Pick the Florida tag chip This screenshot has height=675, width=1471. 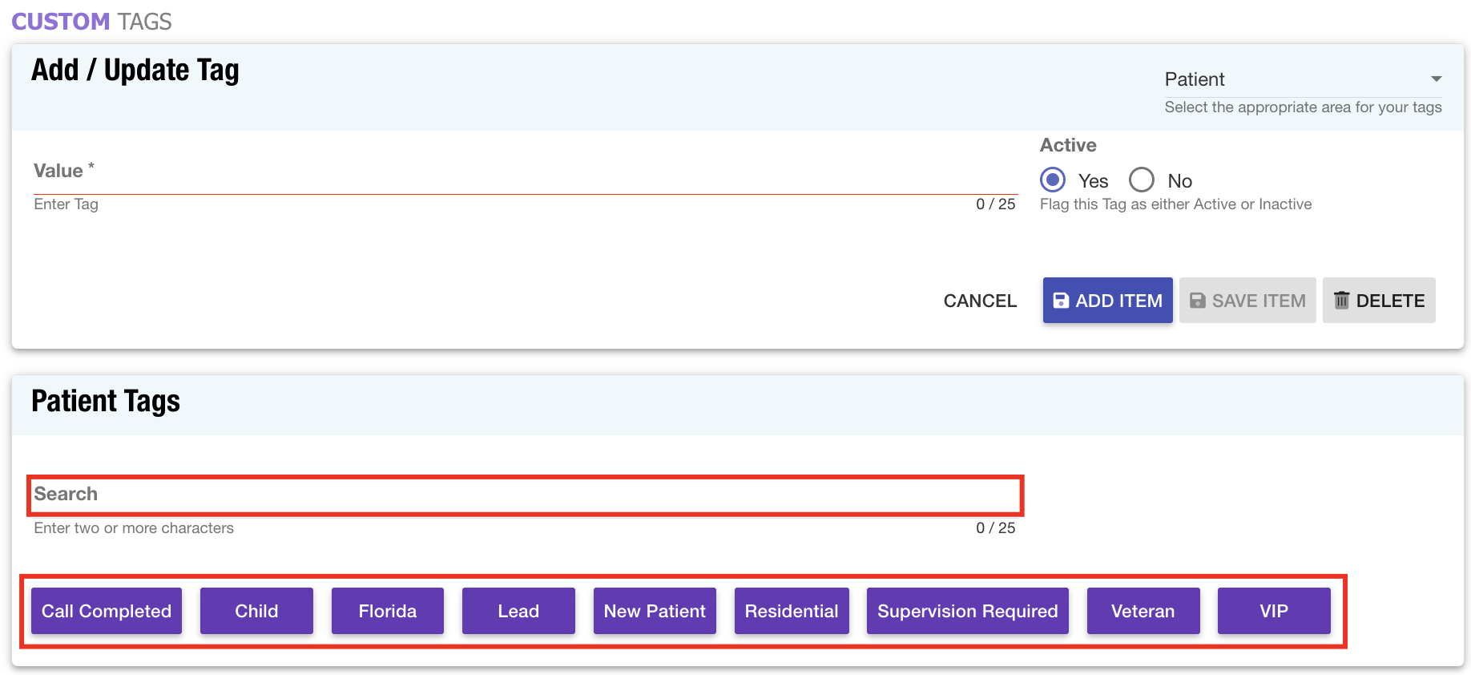(x=388, y=611)
